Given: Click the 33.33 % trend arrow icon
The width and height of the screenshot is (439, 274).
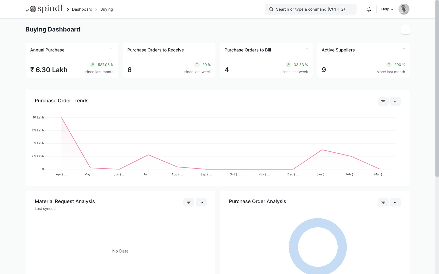Looking at the screenshot, I should click(x=288, y=64).
